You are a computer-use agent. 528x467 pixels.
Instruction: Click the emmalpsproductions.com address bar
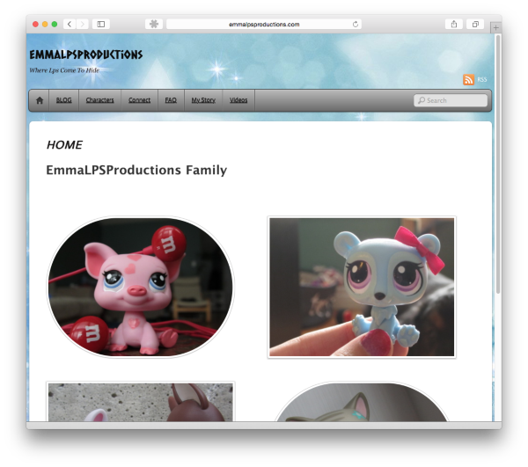pos(264,25)
